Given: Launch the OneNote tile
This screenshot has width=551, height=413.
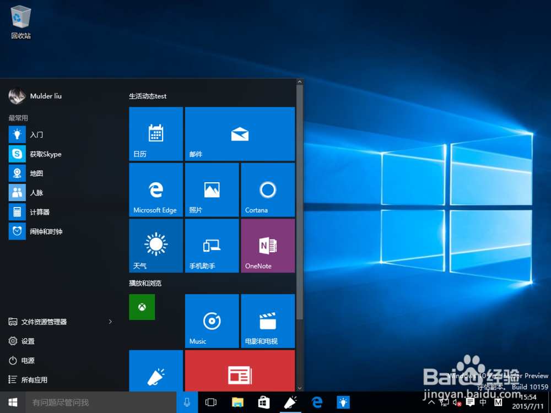Looking at the screenshot, I should coord(268,246).
